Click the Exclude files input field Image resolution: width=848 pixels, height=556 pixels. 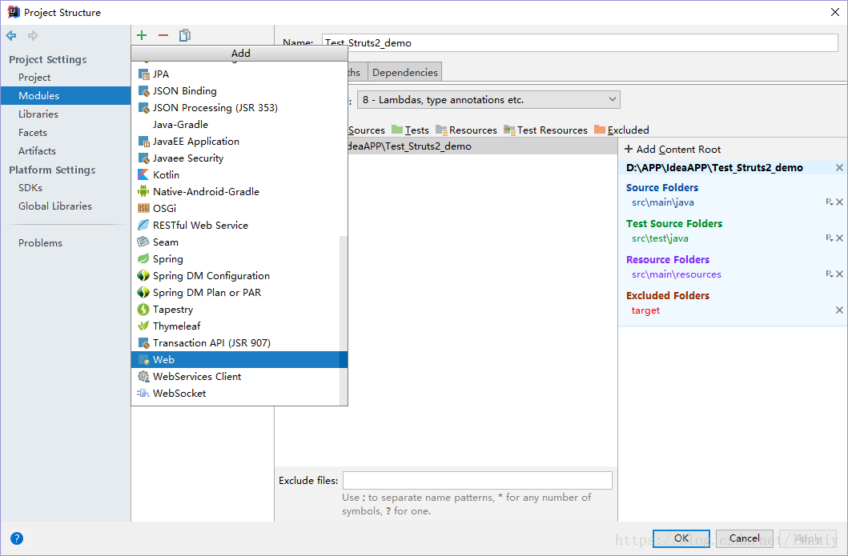click(x=477, y=480)
